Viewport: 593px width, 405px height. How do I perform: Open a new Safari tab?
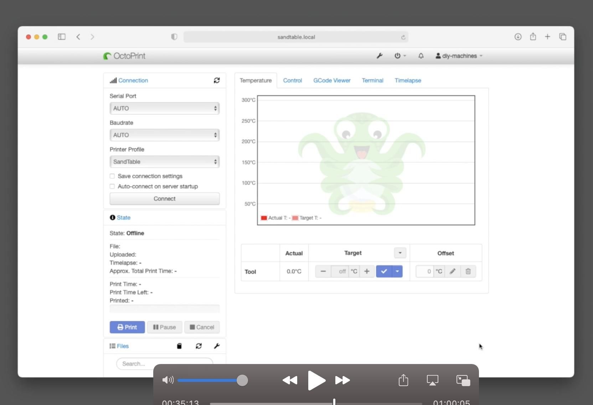click(x=547, y=37)
